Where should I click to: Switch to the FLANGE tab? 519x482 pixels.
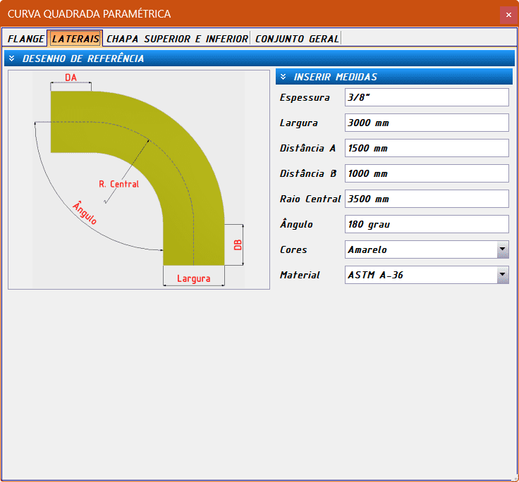tap(25, 39)
